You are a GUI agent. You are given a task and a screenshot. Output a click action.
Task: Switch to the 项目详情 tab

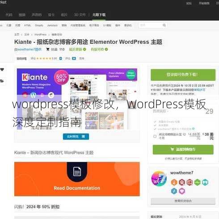(x=21, y=59)
